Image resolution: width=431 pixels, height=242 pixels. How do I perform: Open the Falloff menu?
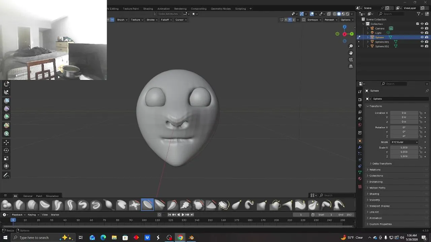(166, 20)
